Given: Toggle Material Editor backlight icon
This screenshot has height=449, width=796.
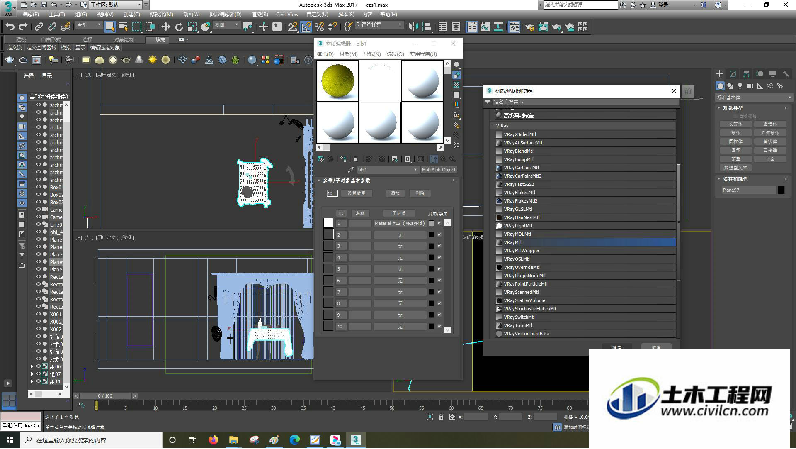Looking at the screenshot, I should (456, 75).
